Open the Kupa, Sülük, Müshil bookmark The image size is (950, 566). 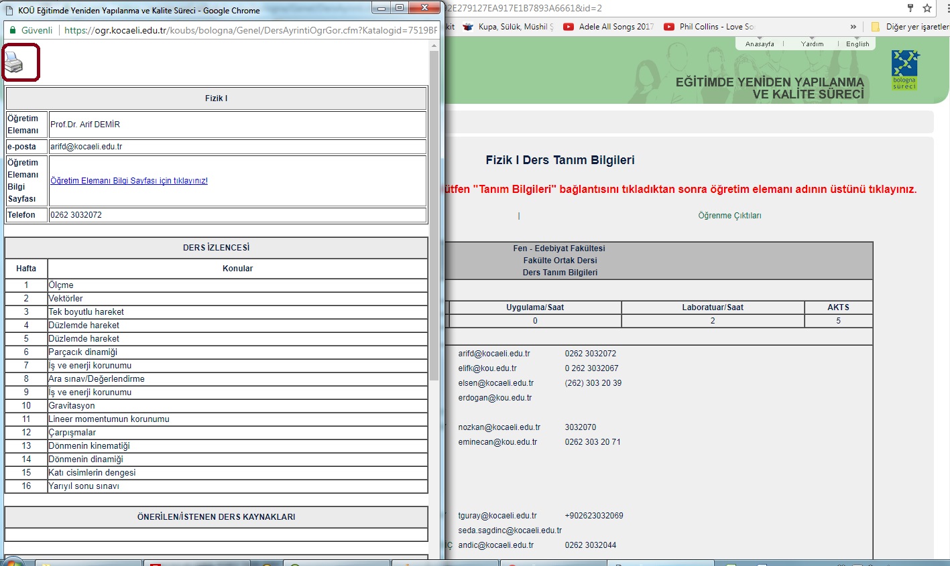point(508,27)
